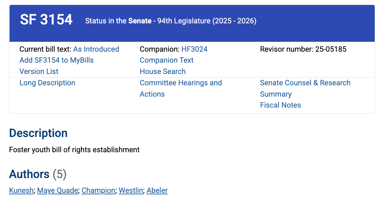Click the SF 3154 bill title
The height and width of the screenshot is (200, 386).
[x=46, y=20]
